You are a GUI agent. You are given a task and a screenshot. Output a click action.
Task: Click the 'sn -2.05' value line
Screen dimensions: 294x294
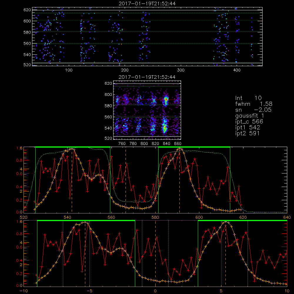253,110
